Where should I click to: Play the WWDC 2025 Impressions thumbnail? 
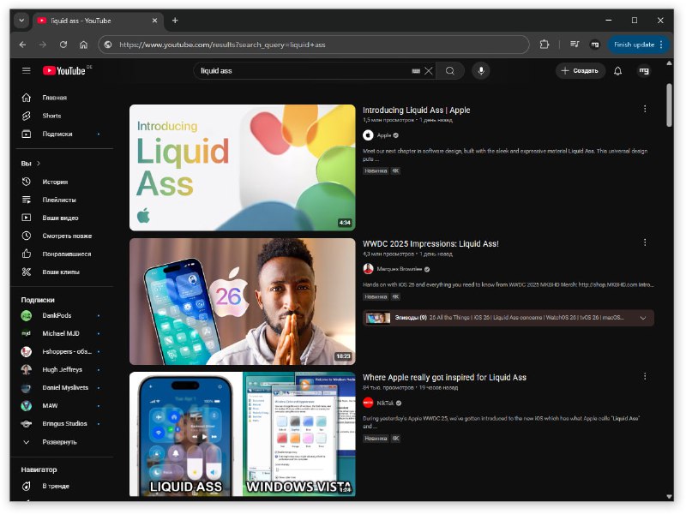(243, 302)
